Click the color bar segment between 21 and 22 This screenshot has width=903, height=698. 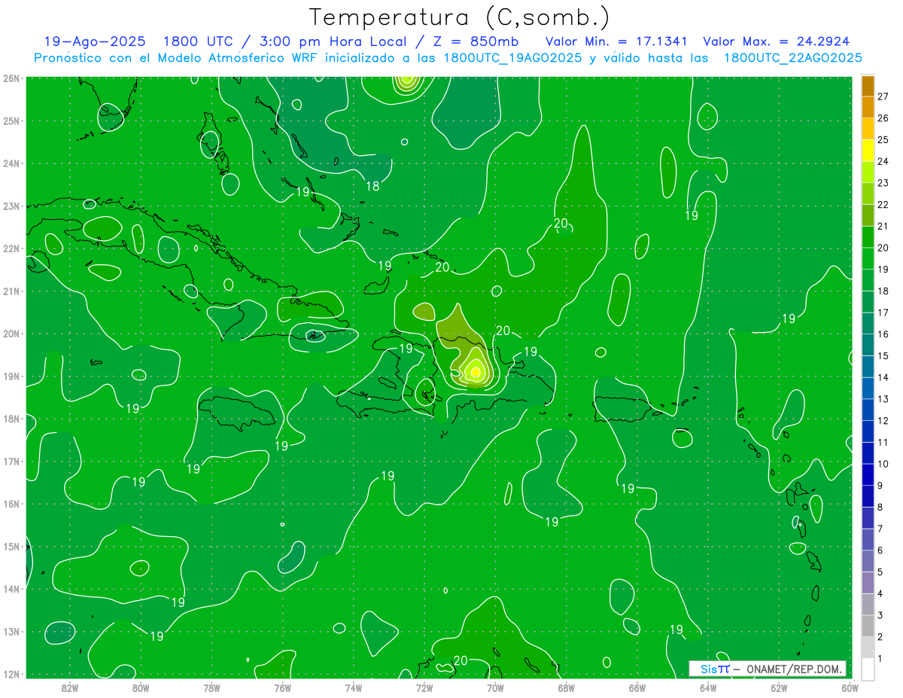coord(868,215)
